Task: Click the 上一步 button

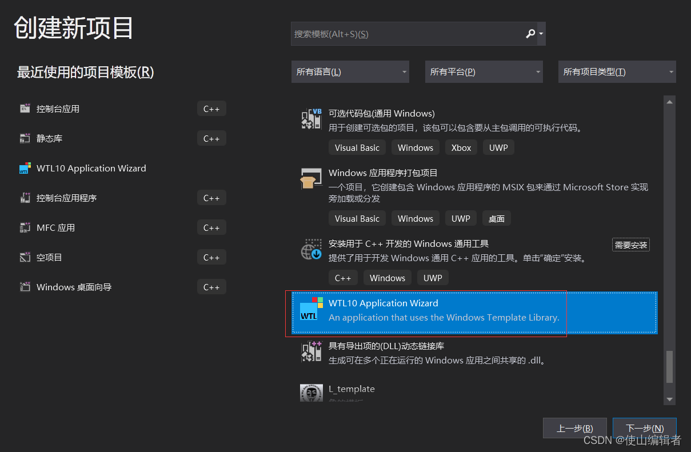Action: pos(574,427)
